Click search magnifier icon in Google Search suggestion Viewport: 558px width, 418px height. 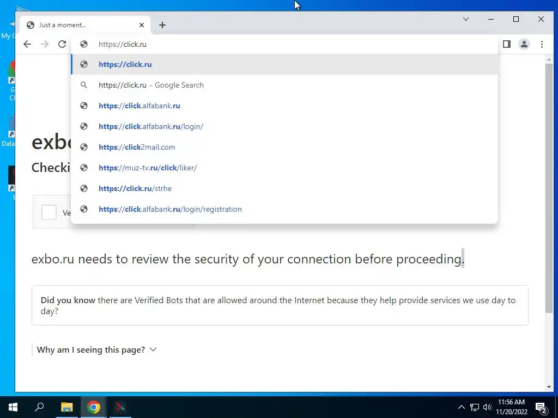point(83,85)
